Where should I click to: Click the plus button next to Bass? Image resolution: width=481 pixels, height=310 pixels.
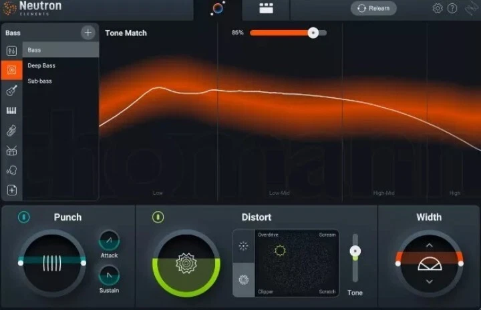click(88, 33)
